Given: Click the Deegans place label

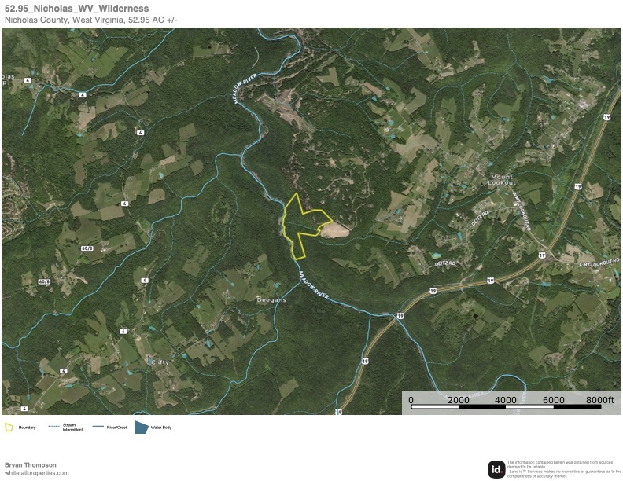Looking at the screenshot, I should 271,300.
